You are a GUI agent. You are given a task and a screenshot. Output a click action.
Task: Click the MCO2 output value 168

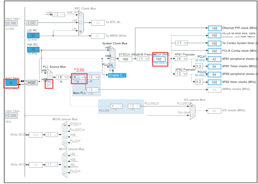(x=36, y=135)
